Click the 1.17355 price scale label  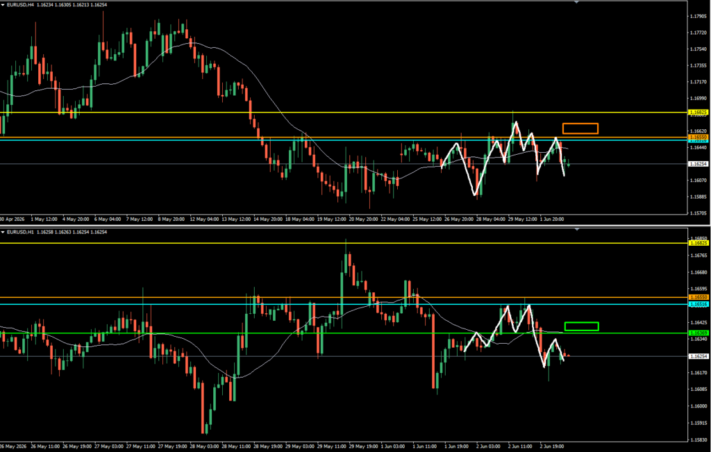tap(699, 66)
